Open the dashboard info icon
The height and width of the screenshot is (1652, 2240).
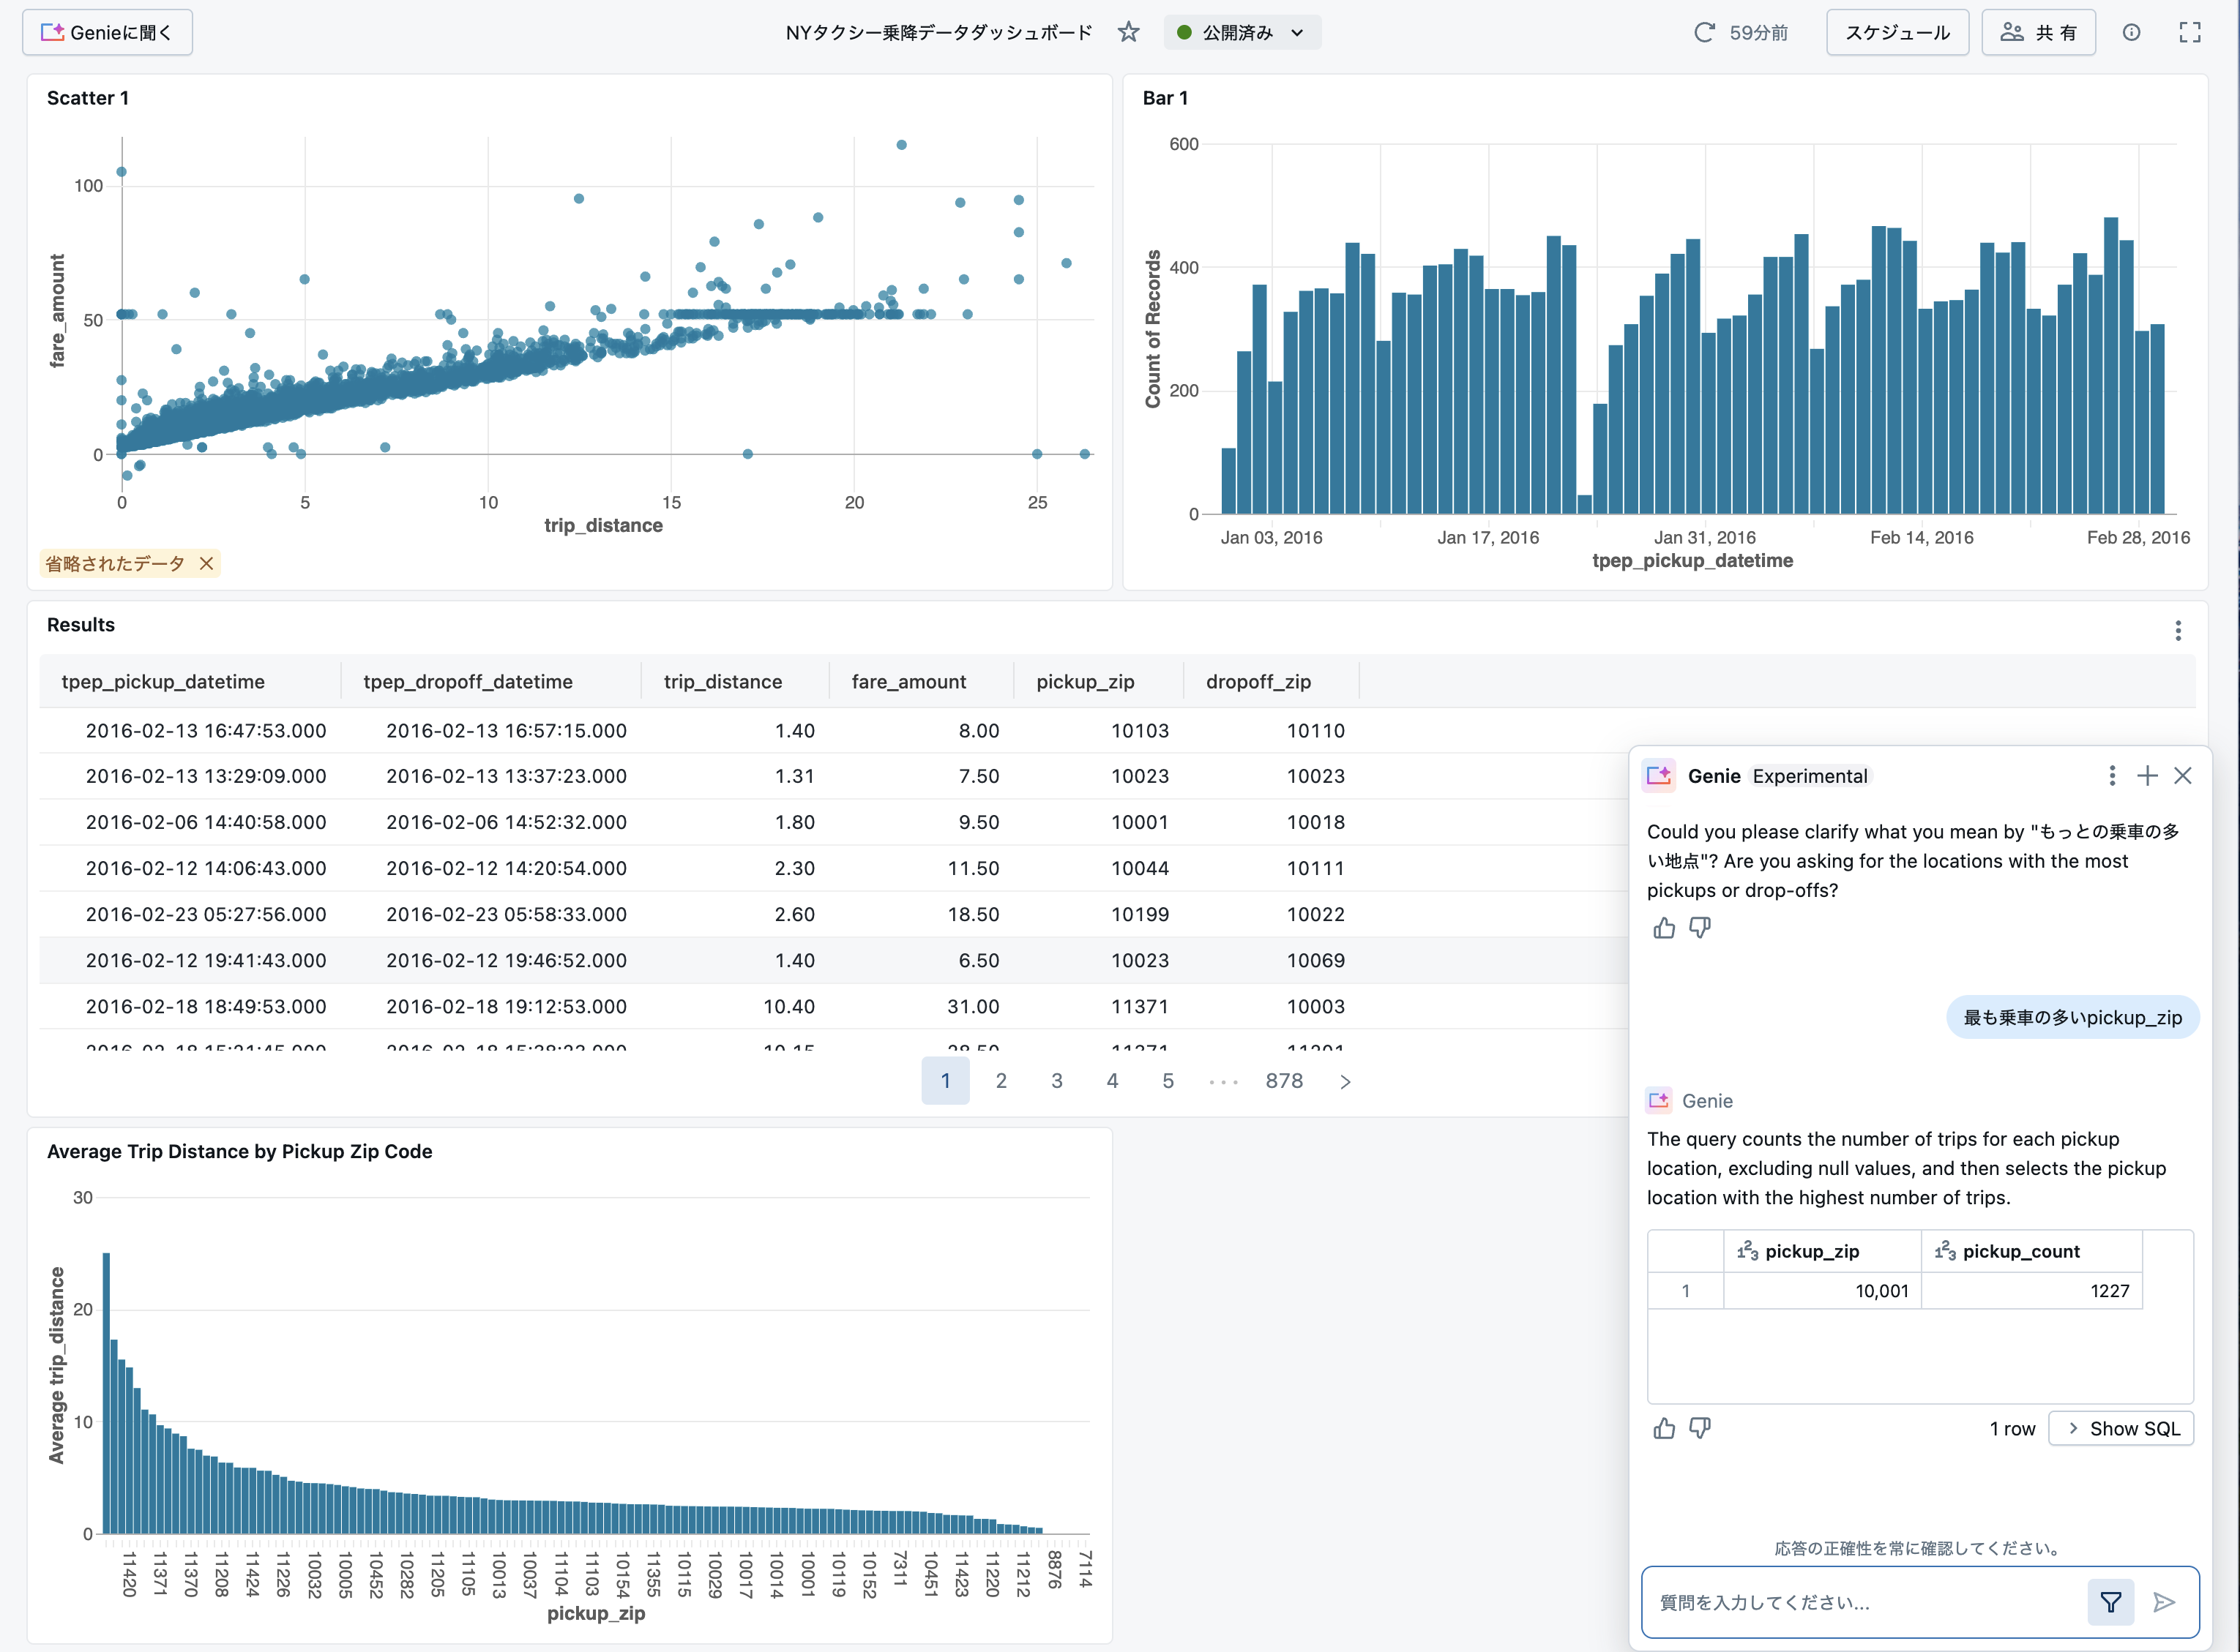click(2131, 33)
